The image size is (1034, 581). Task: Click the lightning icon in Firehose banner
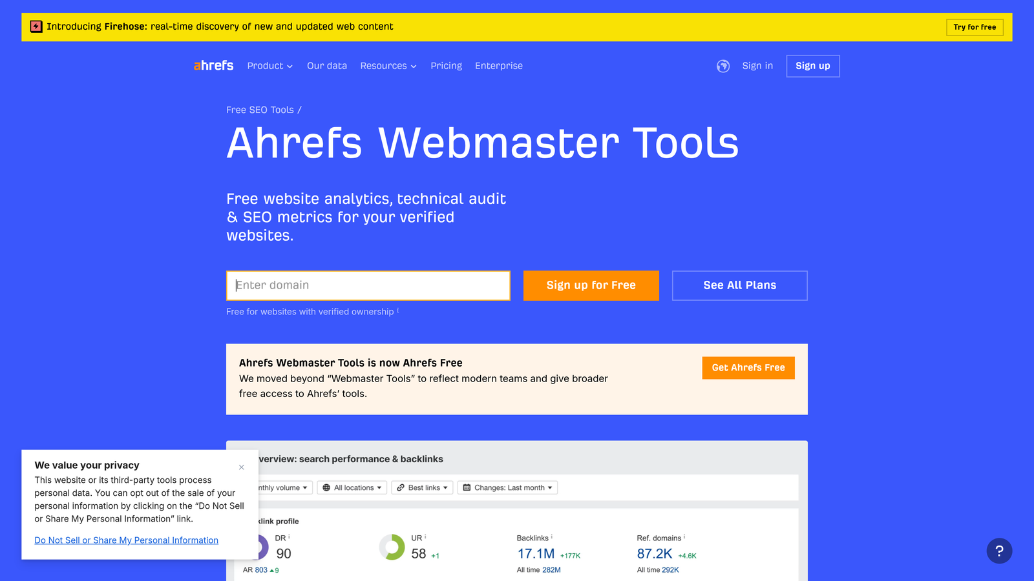pyautogui.click(x=36, y=26)
